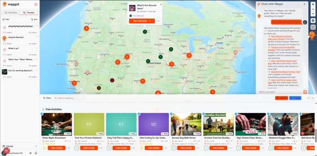Open more options for Sunset Dog Walk Social
The image size is (317, 156).
coord(198,148)
